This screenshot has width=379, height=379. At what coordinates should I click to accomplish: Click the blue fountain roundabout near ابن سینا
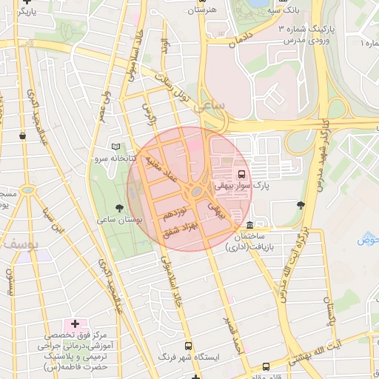pos(27,190)
